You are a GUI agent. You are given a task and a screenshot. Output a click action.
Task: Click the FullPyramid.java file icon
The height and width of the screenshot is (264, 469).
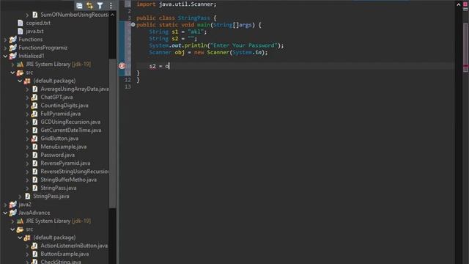34,114
